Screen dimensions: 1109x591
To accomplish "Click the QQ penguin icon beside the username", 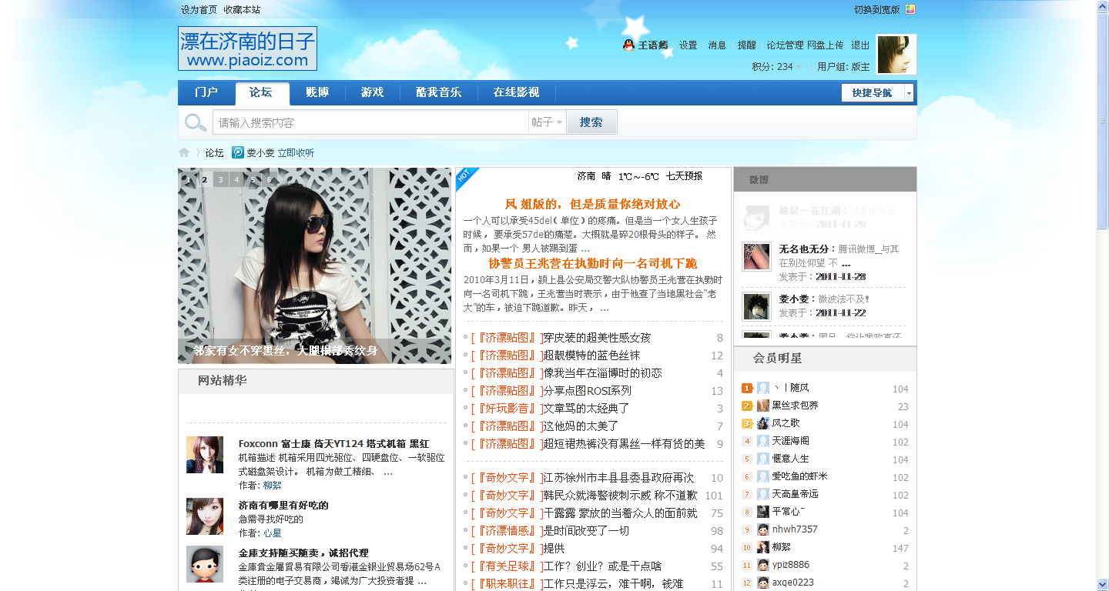I will tap(628, 45).
